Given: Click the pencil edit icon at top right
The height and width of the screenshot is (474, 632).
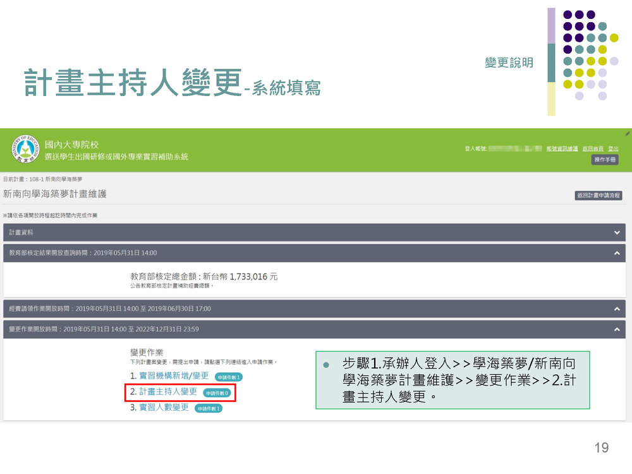Looking at the screenshot, I should coord(628,133).
